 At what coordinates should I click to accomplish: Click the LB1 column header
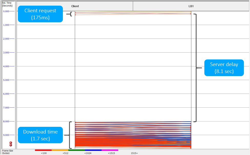(x=191, y=6)
